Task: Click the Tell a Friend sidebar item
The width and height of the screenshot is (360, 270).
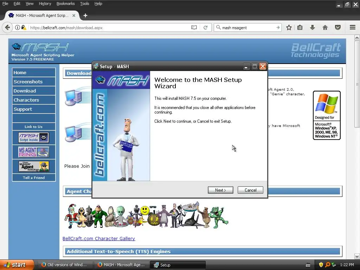Action: coord(34,178)
